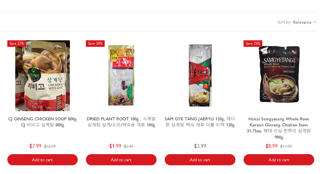Open Sam Gye Tang Jaeryu 120g title link
The height and width of the screenshot is (174, 327).
[200, 122]
